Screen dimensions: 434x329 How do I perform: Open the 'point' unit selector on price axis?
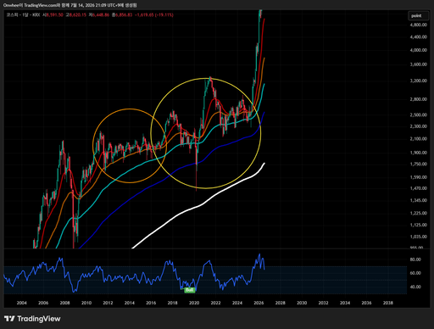[418, 16]
